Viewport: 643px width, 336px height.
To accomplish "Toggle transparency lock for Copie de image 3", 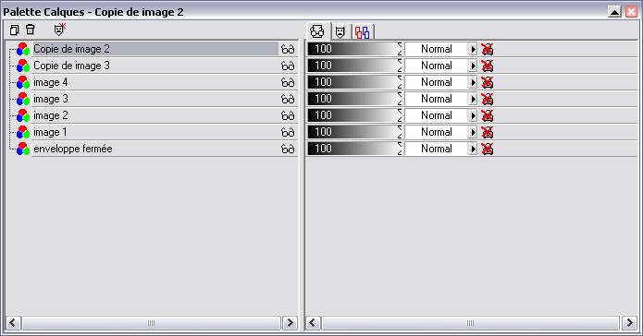I will pyautogui.click(x=488, y=66).
